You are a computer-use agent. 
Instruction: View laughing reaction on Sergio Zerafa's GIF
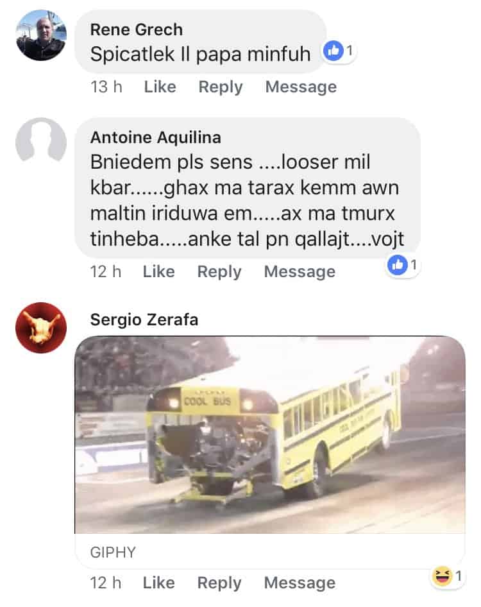[448, 576]
